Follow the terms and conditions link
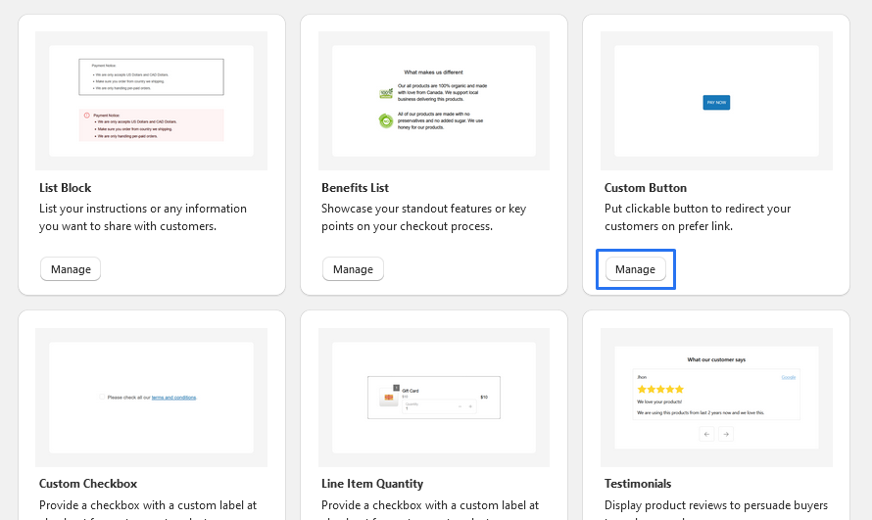The width and height of the screenshot is (872, 520). (x=173, y=398)
